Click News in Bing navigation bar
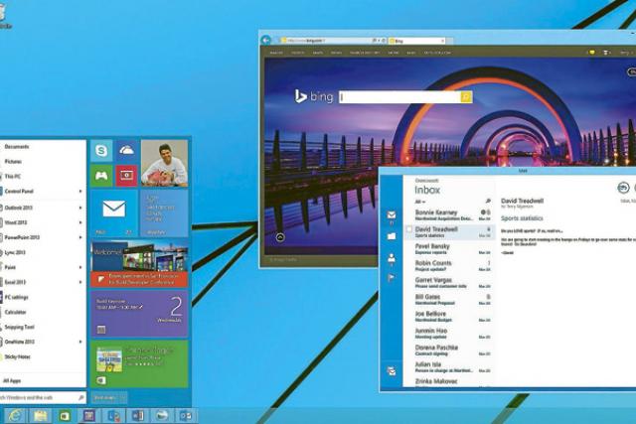The image size is (636, 424). coord(336,53)
